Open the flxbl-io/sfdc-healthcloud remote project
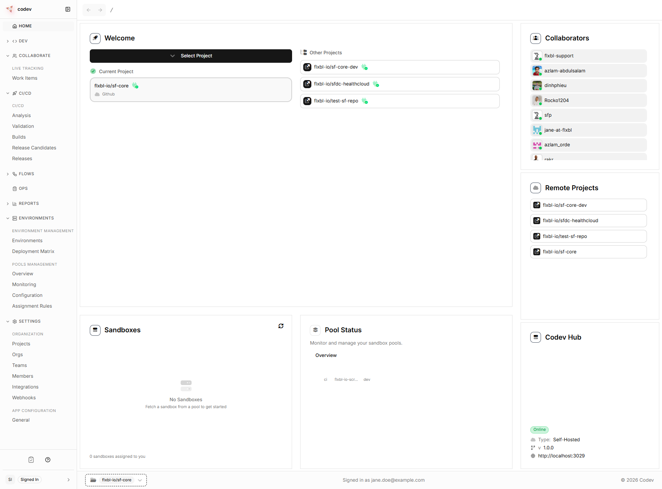This screenshot has width=662, height=489. point(588,220)
